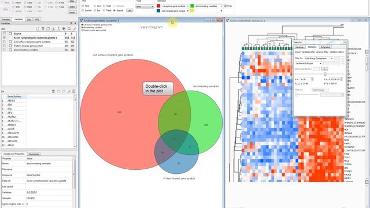Check the box for Cell surface receptors list
Screen dimensions: 370x208
click(10, 42)
